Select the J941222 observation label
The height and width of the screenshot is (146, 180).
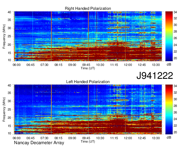[x=155, y=76]
